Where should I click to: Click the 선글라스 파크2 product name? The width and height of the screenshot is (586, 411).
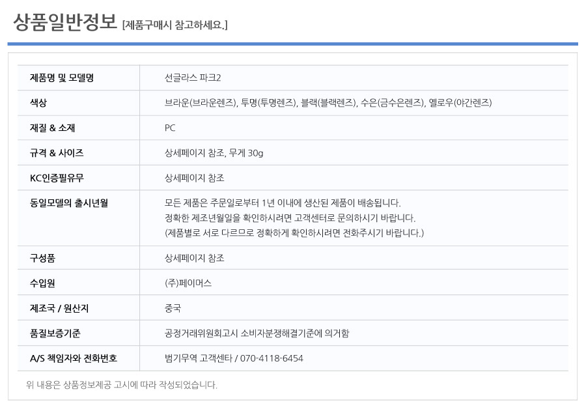click(x=193, y=78)
